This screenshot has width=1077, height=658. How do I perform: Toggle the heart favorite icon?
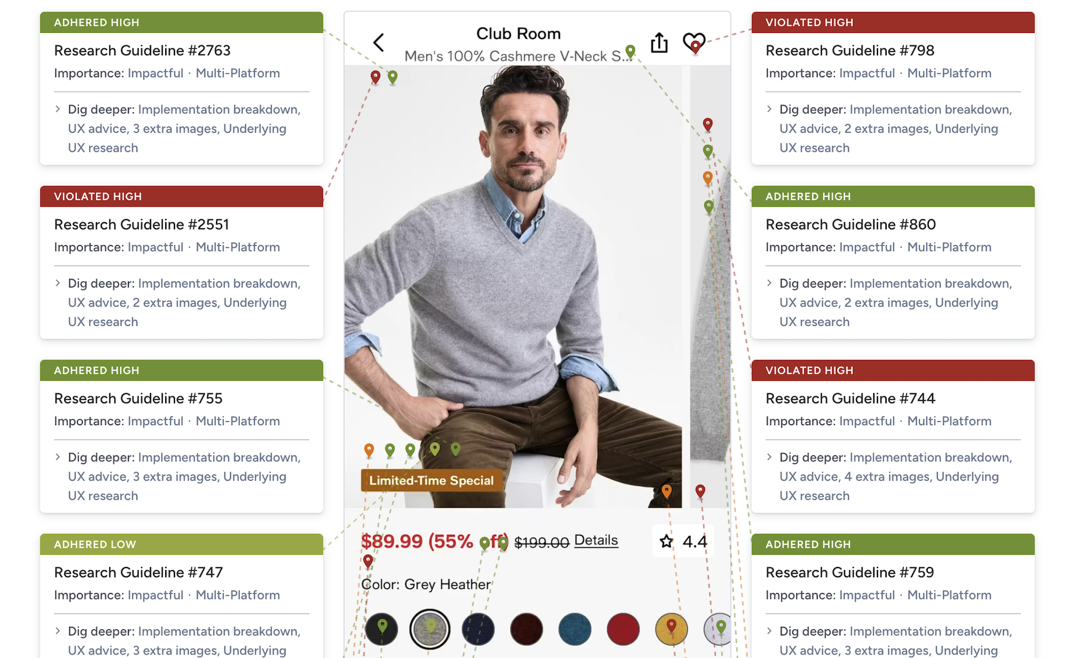click(694, 42)
